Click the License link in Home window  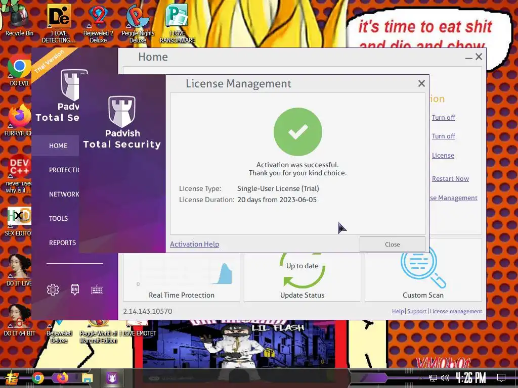[x=443, y=156]
